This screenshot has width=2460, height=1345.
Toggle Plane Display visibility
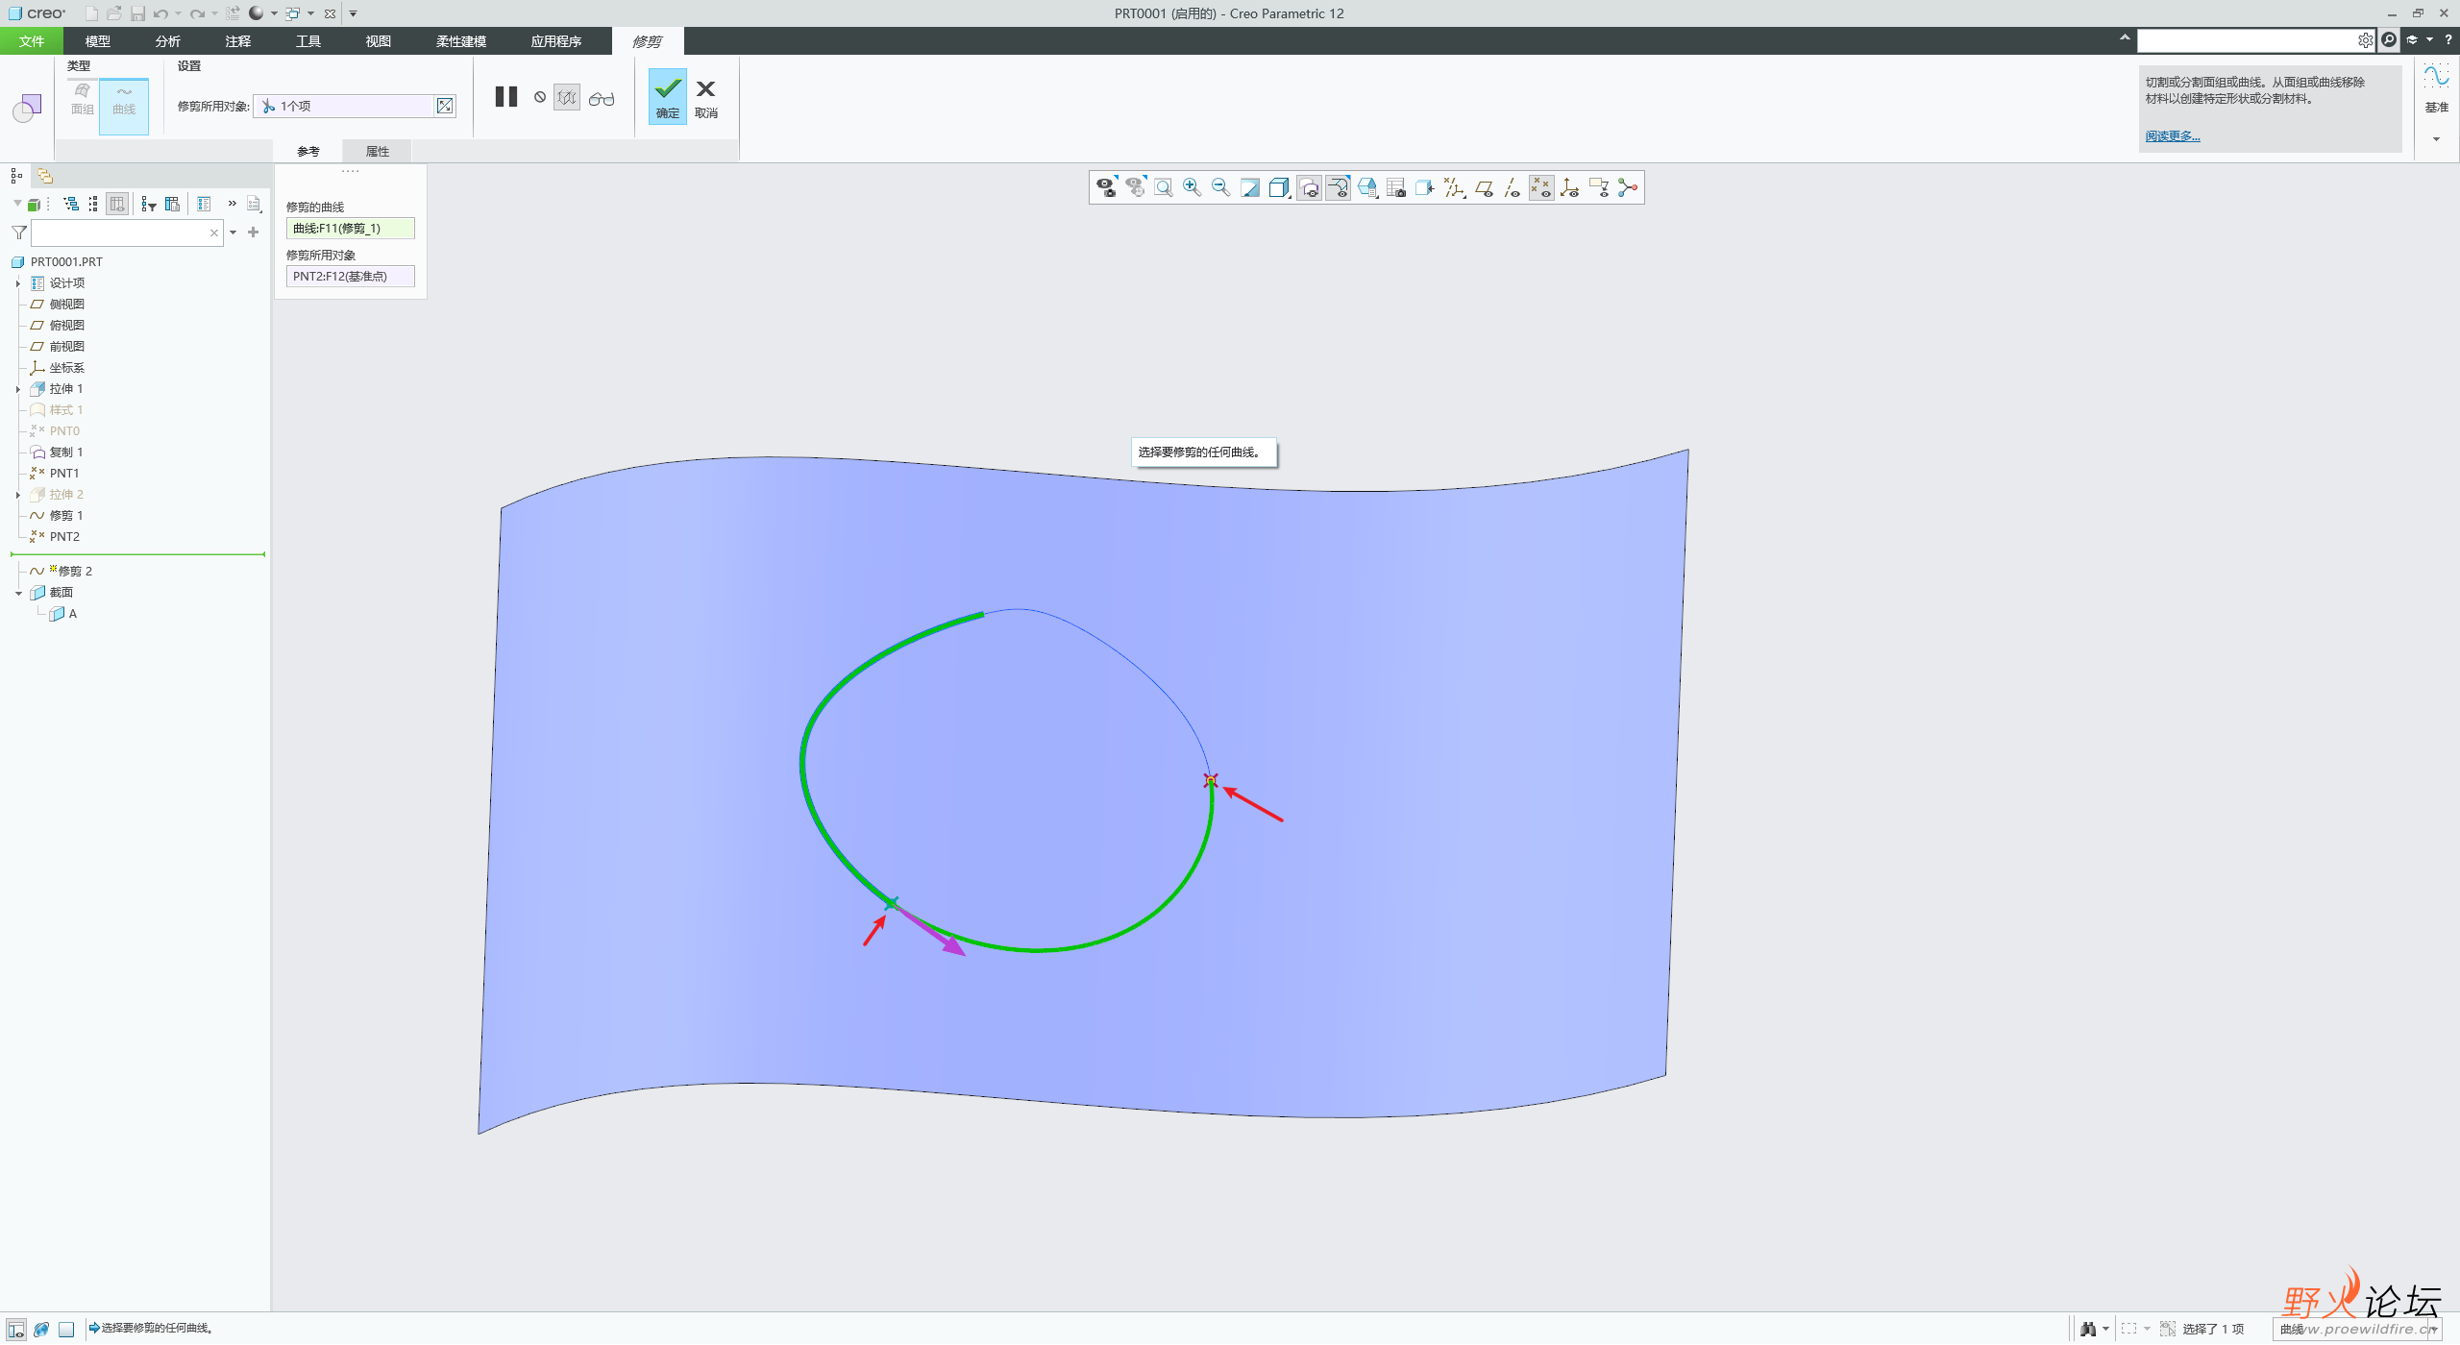[1483, 188]
